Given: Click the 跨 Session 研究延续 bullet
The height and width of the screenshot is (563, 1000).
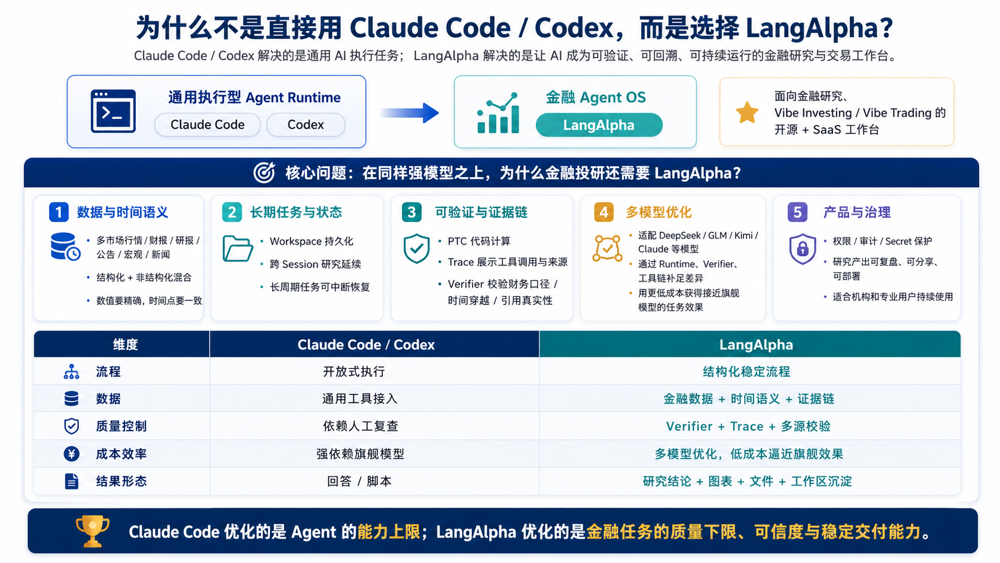Looking at the screenshot, I should [x=315, y=264].
